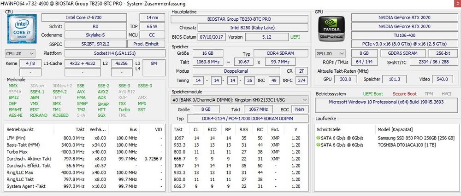Screen dimensions: 461x196
Task: Click the GPU memory 8 GB field
Action: pos(365,54)
